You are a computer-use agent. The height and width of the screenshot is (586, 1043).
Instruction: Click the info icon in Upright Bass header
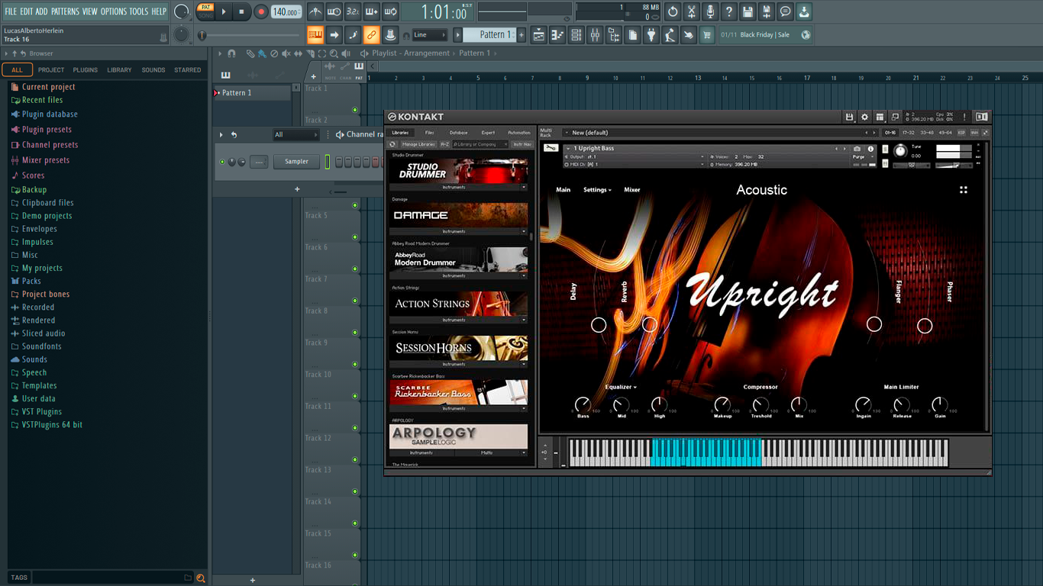(x=870, y=149)
